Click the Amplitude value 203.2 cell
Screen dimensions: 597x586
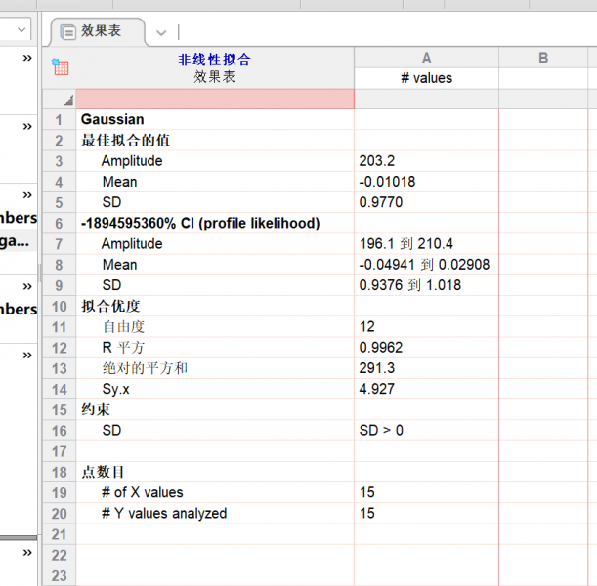[x=426, y=161]
